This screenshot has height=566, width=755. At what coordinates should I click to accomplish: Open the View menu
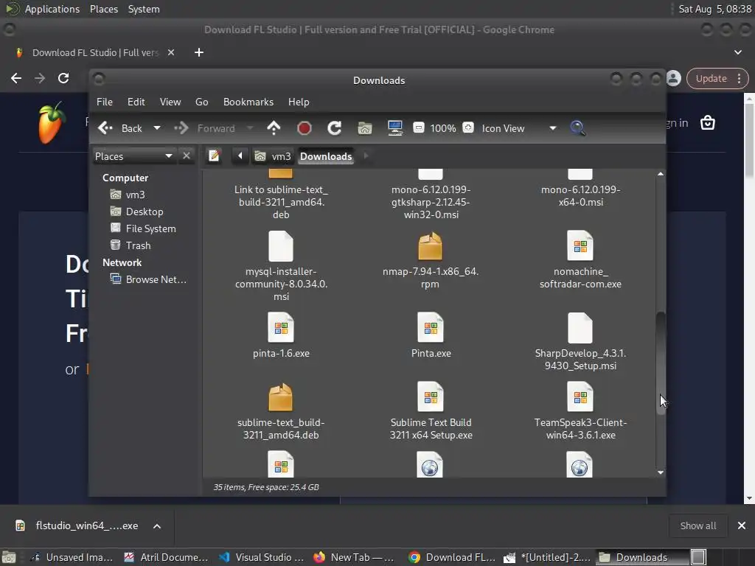point(170,102)
